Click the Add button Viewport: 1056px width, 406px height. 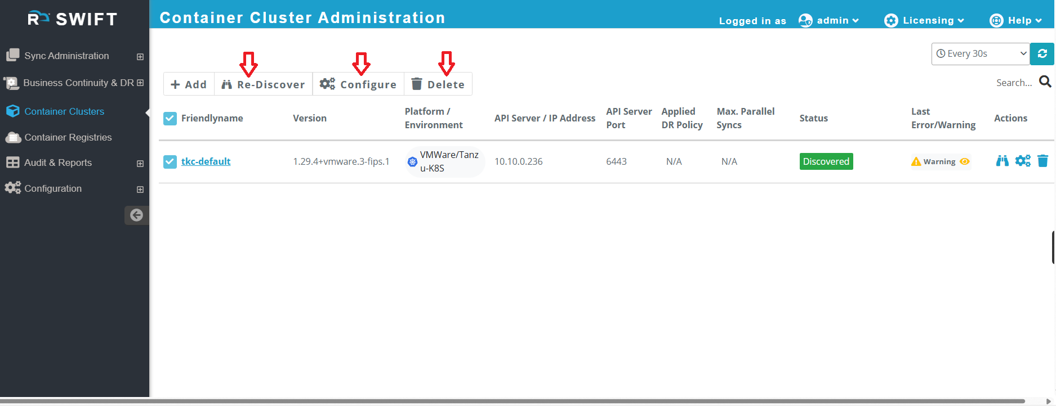point(189,84)
